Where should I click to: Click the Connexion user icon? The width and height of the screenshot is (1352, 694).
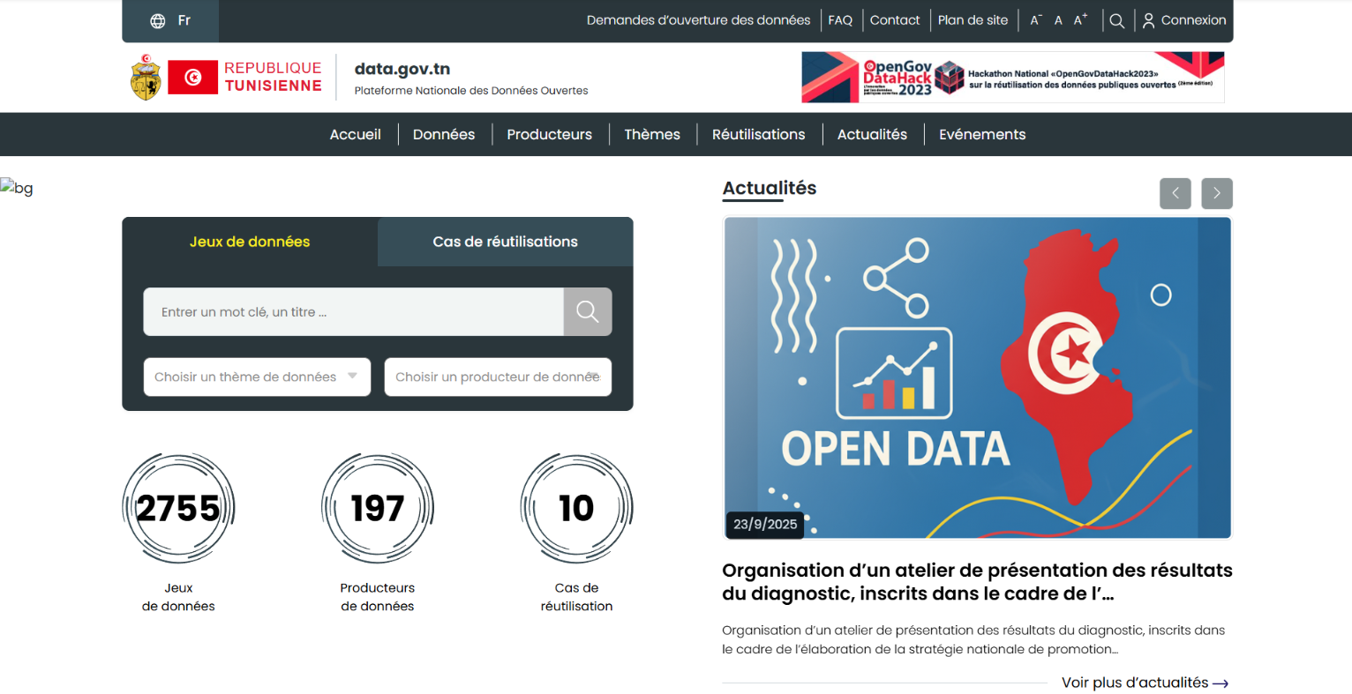coord(1148,21)
